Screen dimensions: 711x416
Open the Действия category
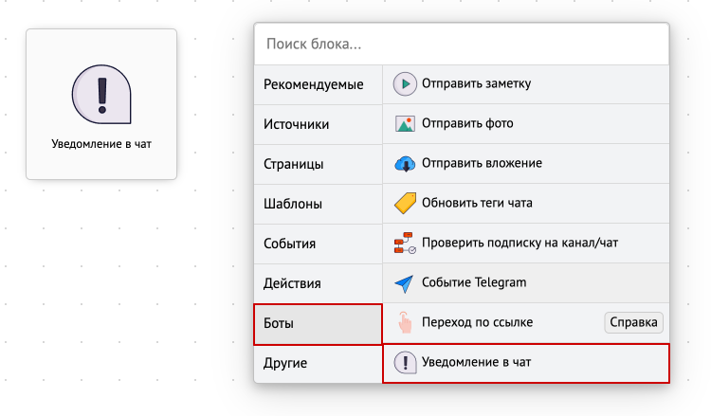tap(318, 283)
